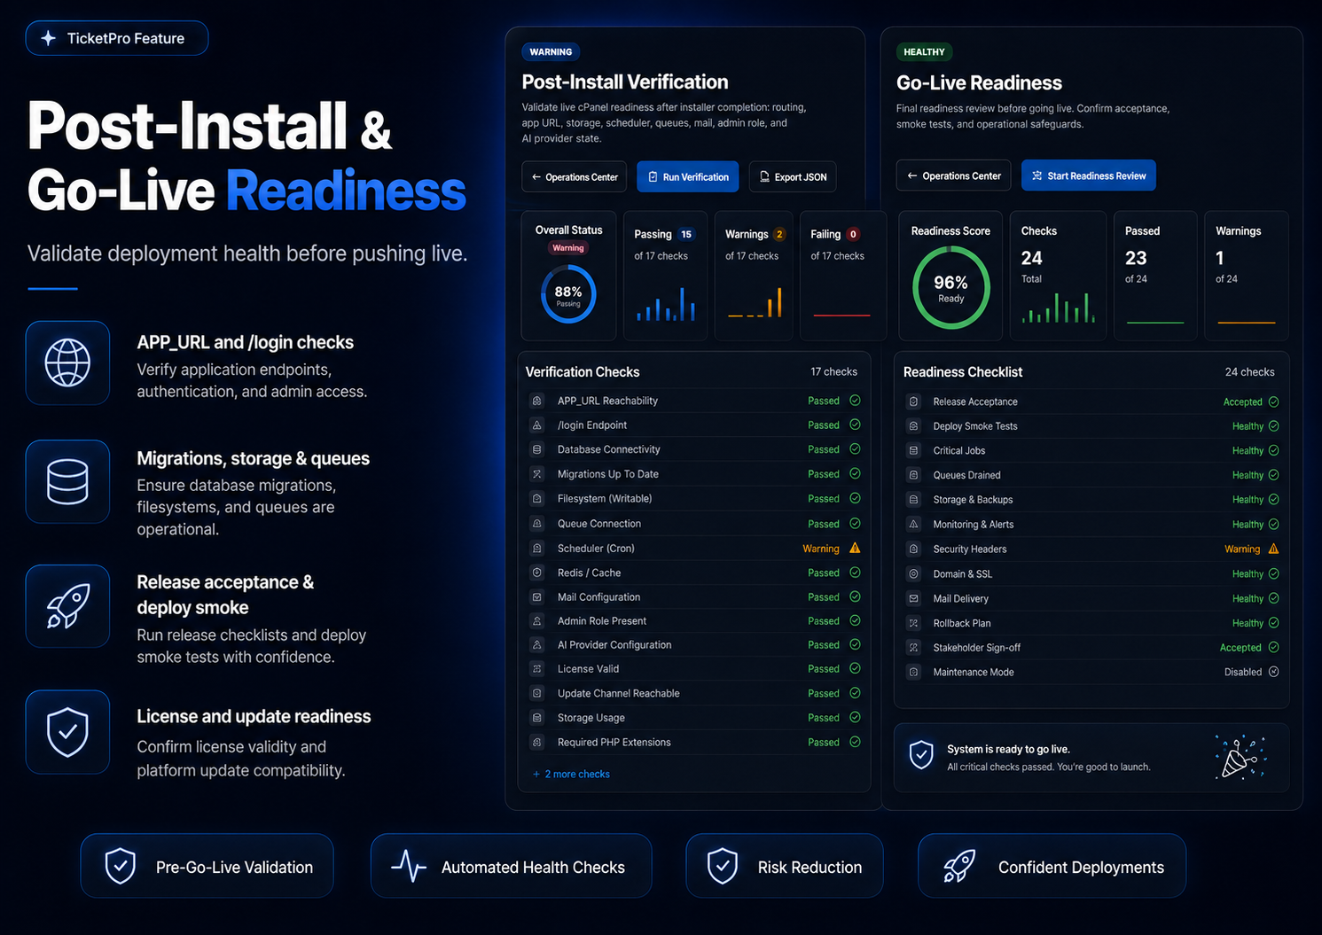Open Operations Center in Post-Install Verification panel
The image size is (1322, 935).
pyautogui.click(x=575, y=177)
